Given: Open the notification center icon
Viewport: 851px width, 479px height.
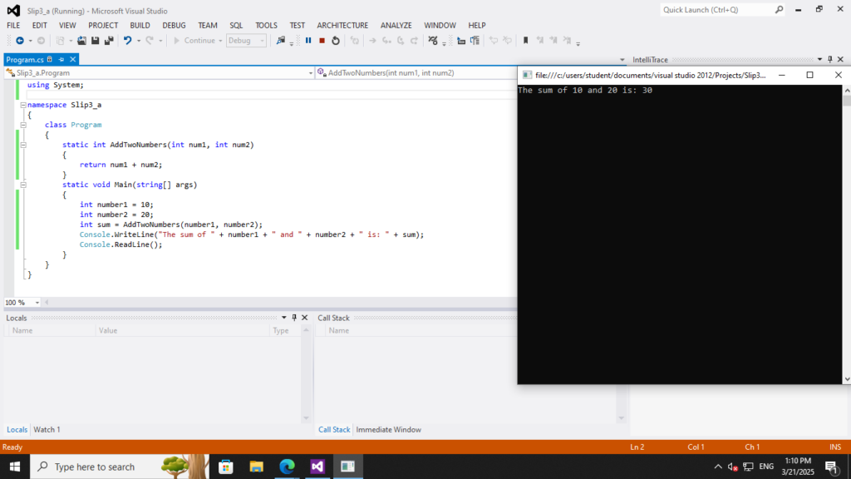Looking at the screenshot, I should [832, 467].
